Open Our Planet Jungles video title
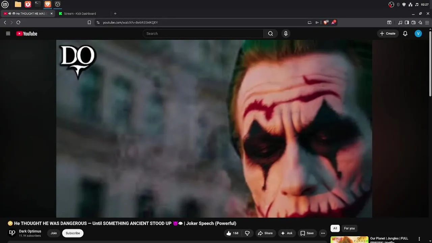 click(389, 240)
